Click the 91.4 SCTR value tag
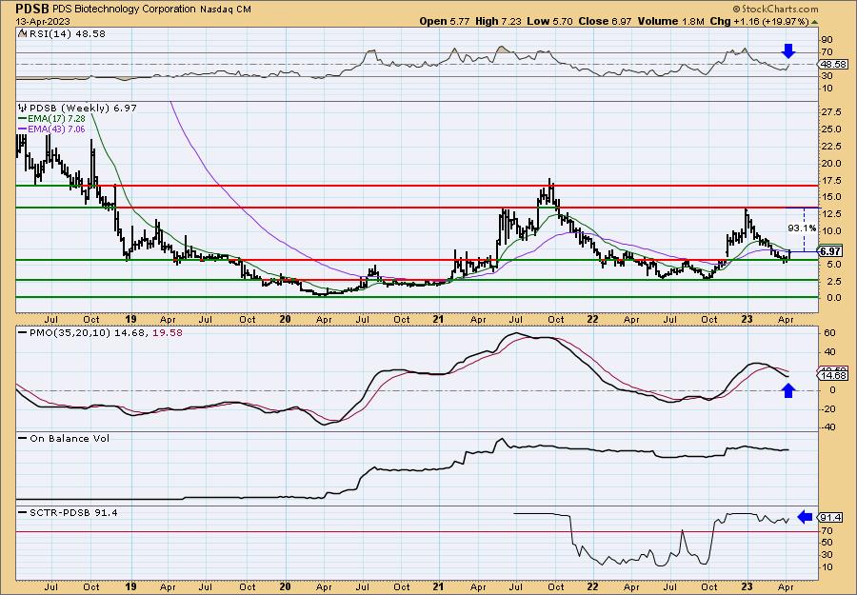 pyautogui.click(x=829, y=518)
